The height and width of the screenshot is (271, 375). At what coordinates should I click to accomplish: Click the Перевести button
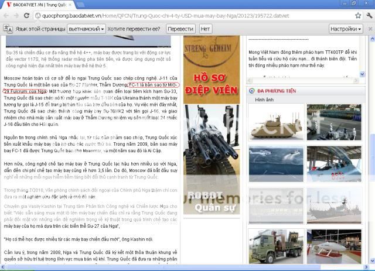[x=180, y=29]
